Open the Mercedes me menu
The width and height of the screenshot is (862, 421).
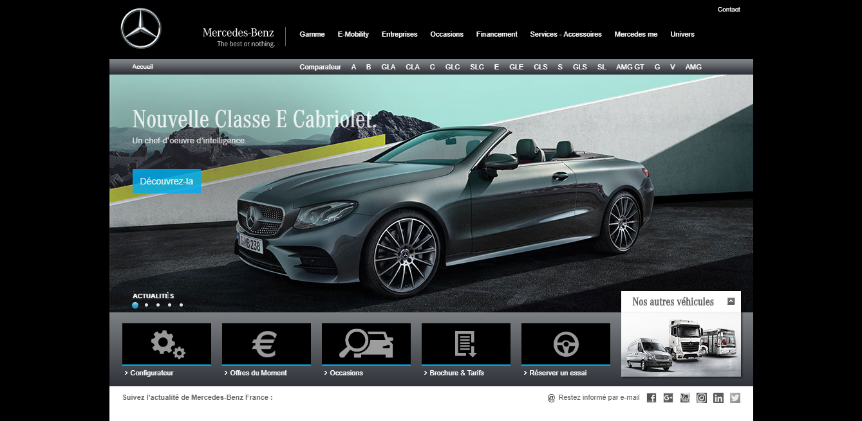click(x=636, y=34)
